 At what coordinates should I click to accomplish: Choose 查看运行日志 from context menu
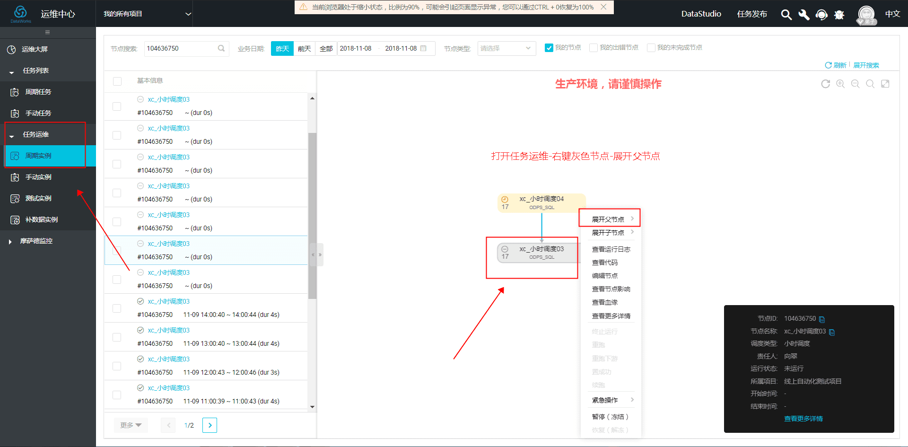[x=611, y=249]
